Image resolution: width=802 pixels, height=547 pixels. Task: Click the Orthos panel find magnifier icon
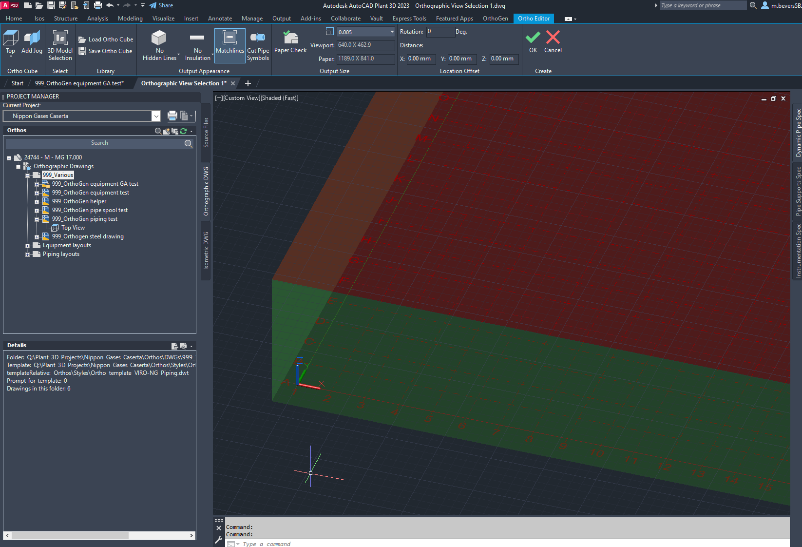pyautogui.click(x=158, y=131)
